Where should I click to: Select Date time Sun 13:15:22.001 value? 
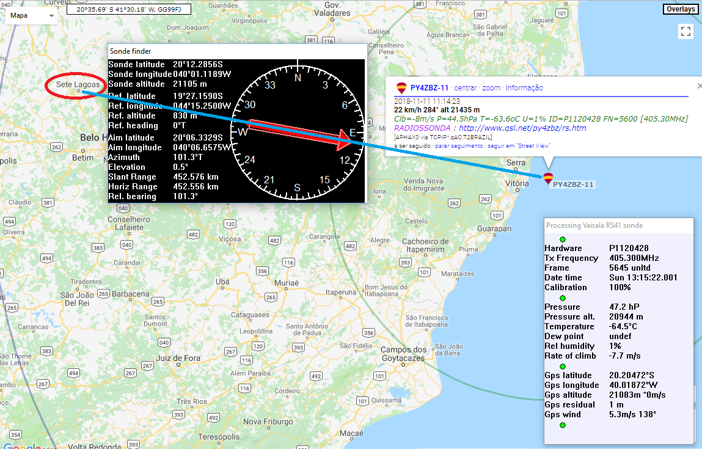click(x=643, y=278)
